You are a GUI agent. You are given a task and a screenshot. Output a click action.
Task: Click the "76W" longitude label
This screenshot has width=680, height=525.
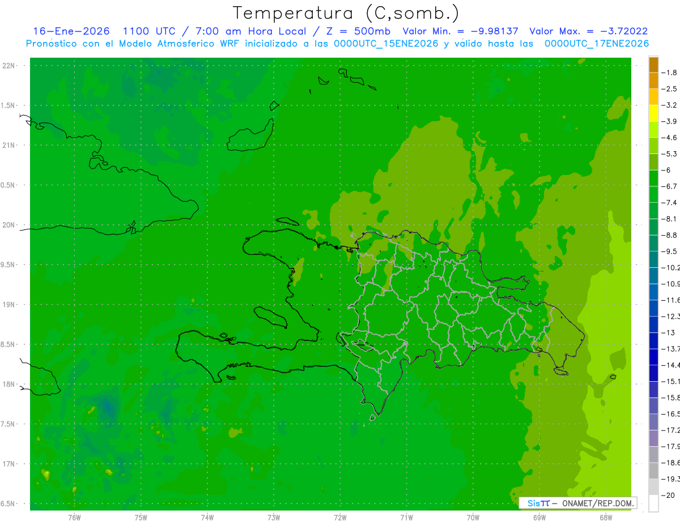coord(74,517)
